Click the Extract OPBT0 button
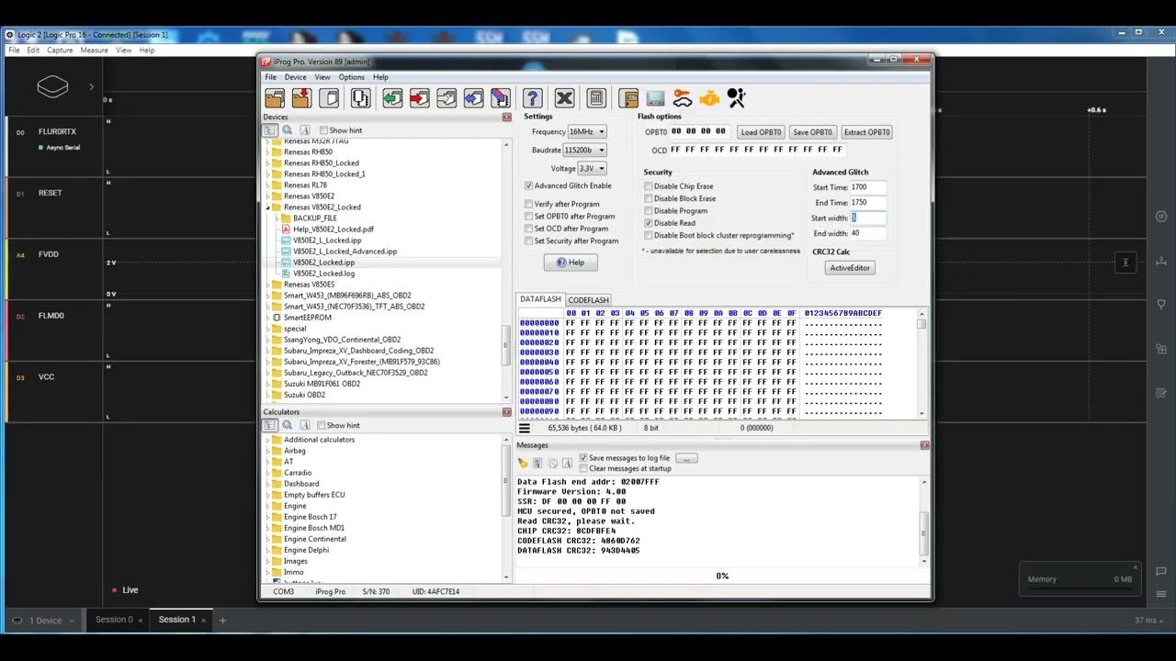 tap(866, 132)
